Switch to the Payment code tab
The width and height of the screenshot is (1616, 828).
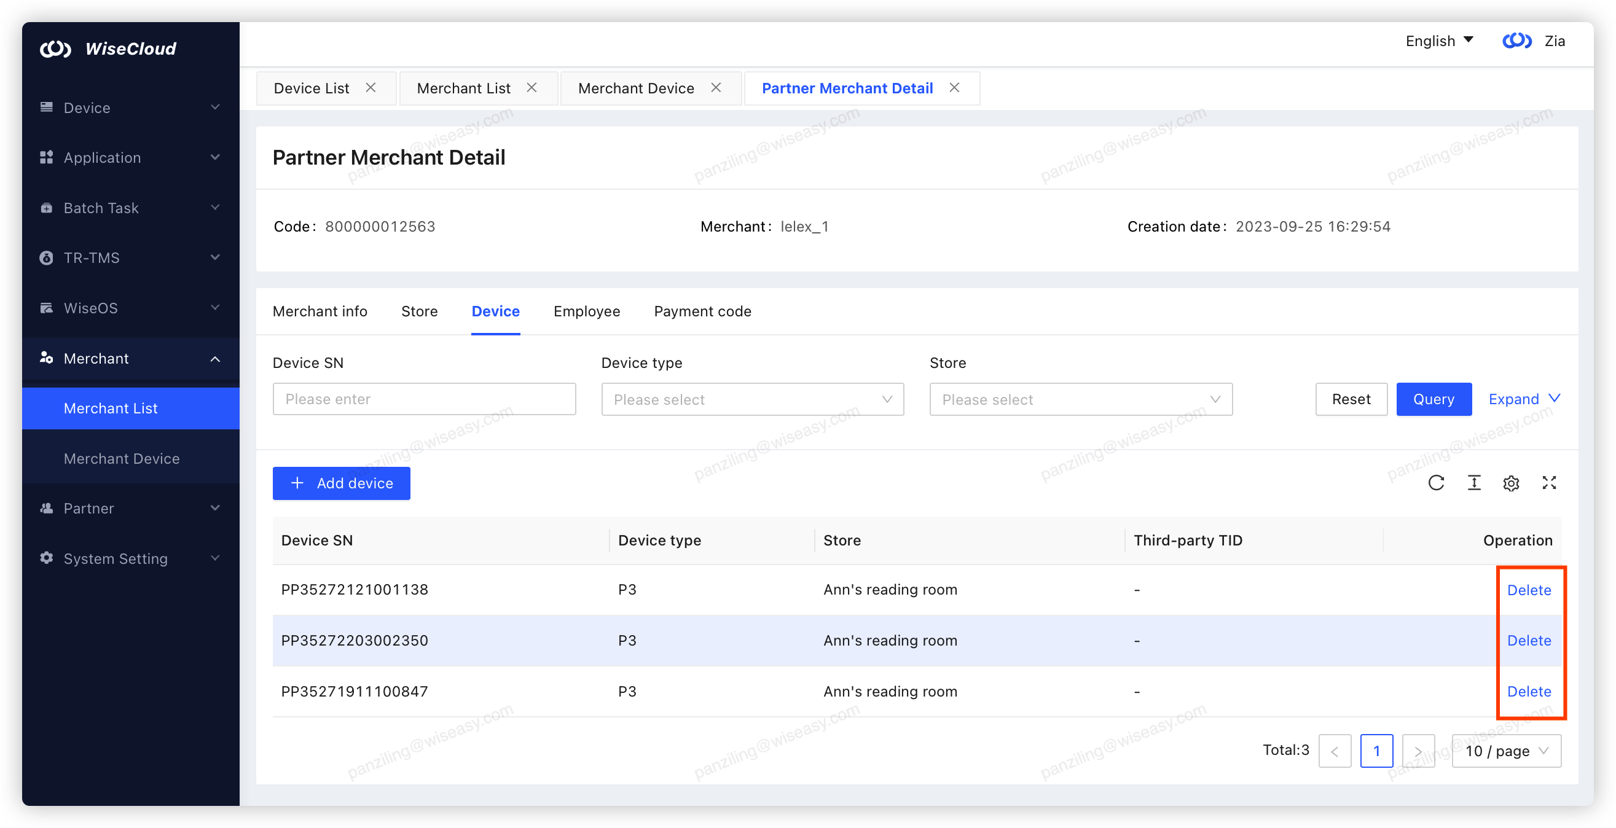point(702,311)
